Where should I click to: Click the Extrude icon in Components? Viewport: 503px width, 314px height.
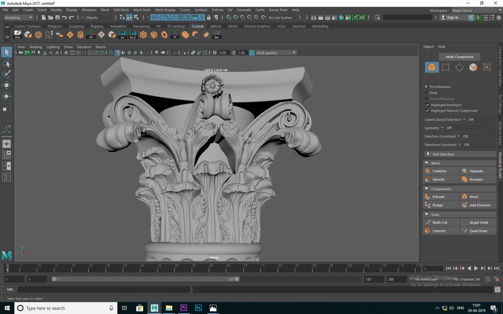(427, 196)
